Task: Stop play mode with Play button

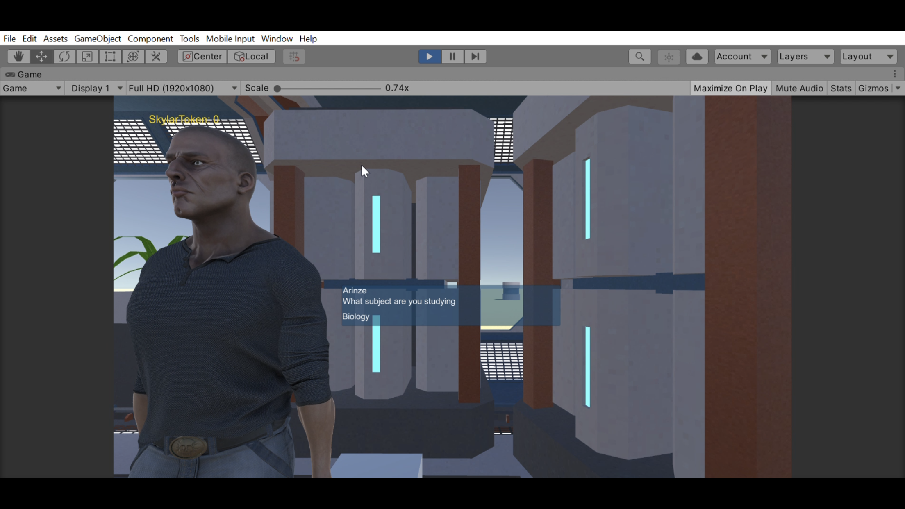Action: pyautogui.click(x=429, y=57)
